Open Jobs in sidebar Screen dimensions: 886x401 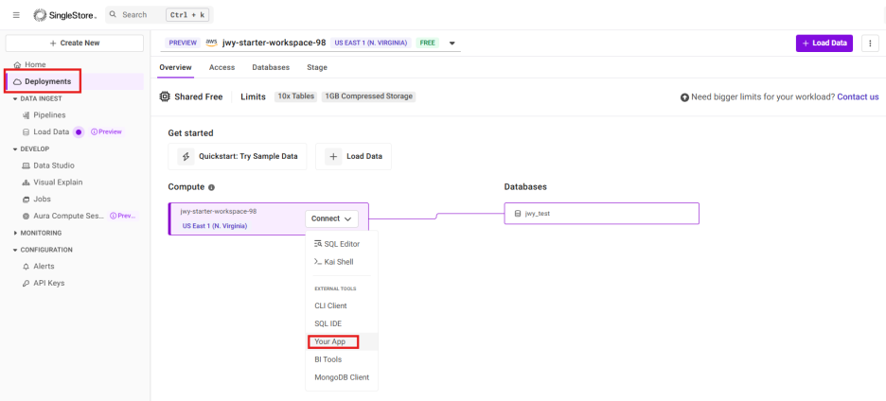(42, 200)
